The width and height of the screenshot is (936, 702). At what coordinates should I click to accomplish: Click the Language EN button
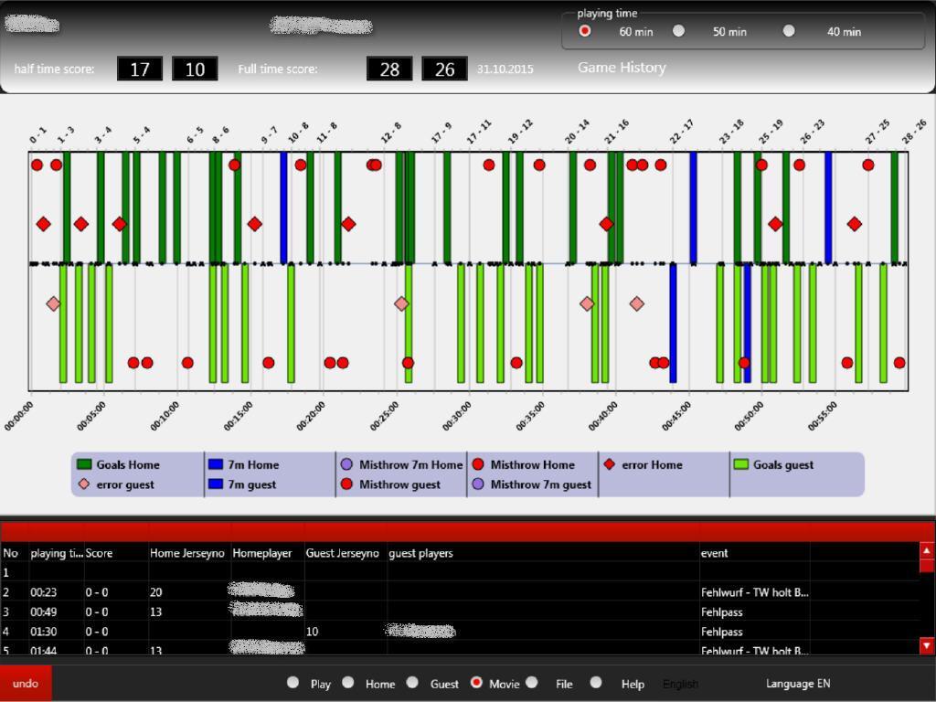(798, 684)
